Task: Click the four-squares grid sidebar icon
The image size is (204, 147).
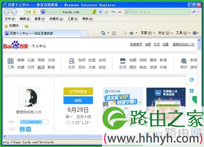Action: click(191, 91)
